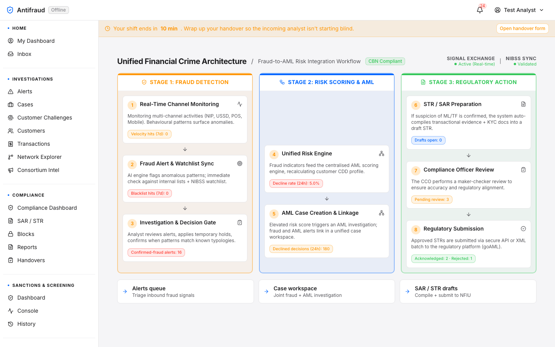Click the document icon on STR / SAR Preparation

[523, 104]
